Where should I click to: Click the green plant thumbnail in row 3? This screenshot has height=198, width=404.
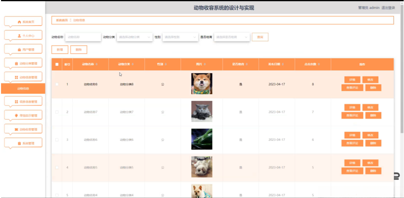tap(202, 139)
